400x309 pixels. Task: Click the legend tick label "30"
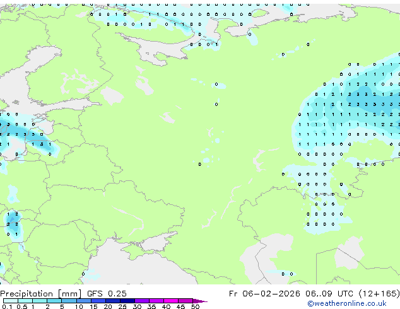(137, 306)
